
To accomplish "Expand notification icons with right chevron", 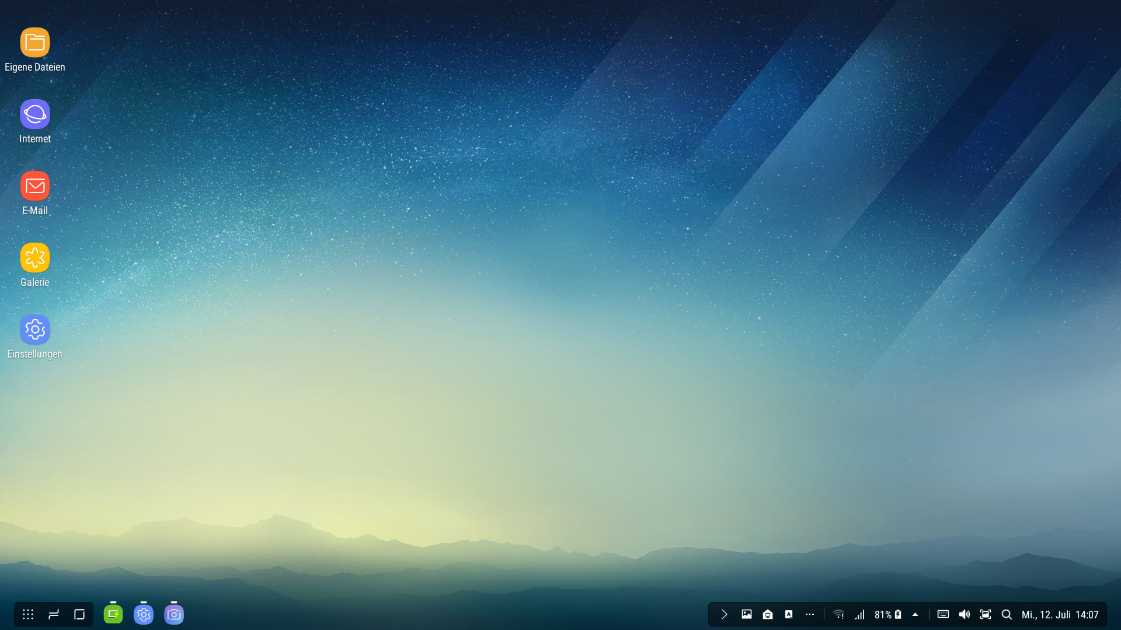I will coord(724,614).
